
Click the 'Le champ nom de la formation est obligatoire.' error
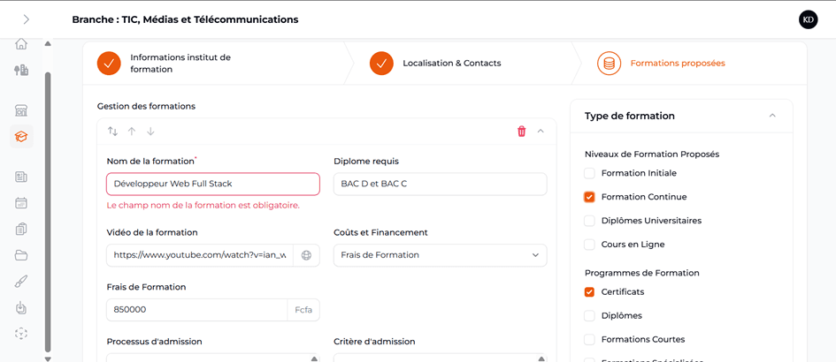[x=203, y=205]
